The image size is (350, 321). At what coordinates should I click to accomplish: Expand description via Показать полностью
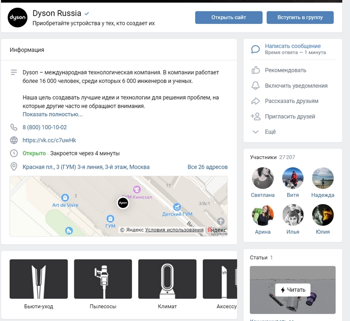pos(52,114)
